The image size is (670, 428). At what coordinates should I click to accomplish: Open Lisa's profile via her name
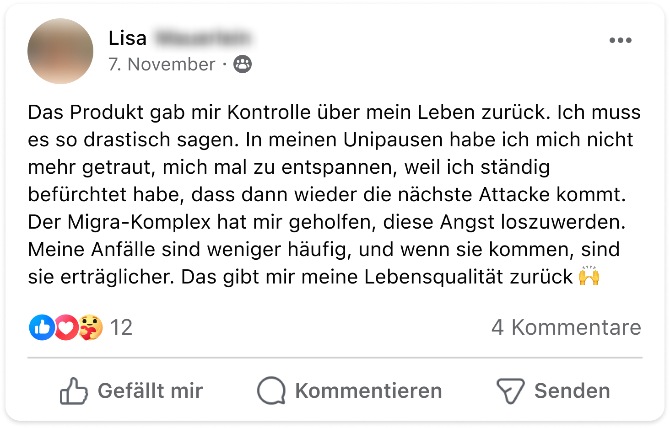click(x=128, y=38)
